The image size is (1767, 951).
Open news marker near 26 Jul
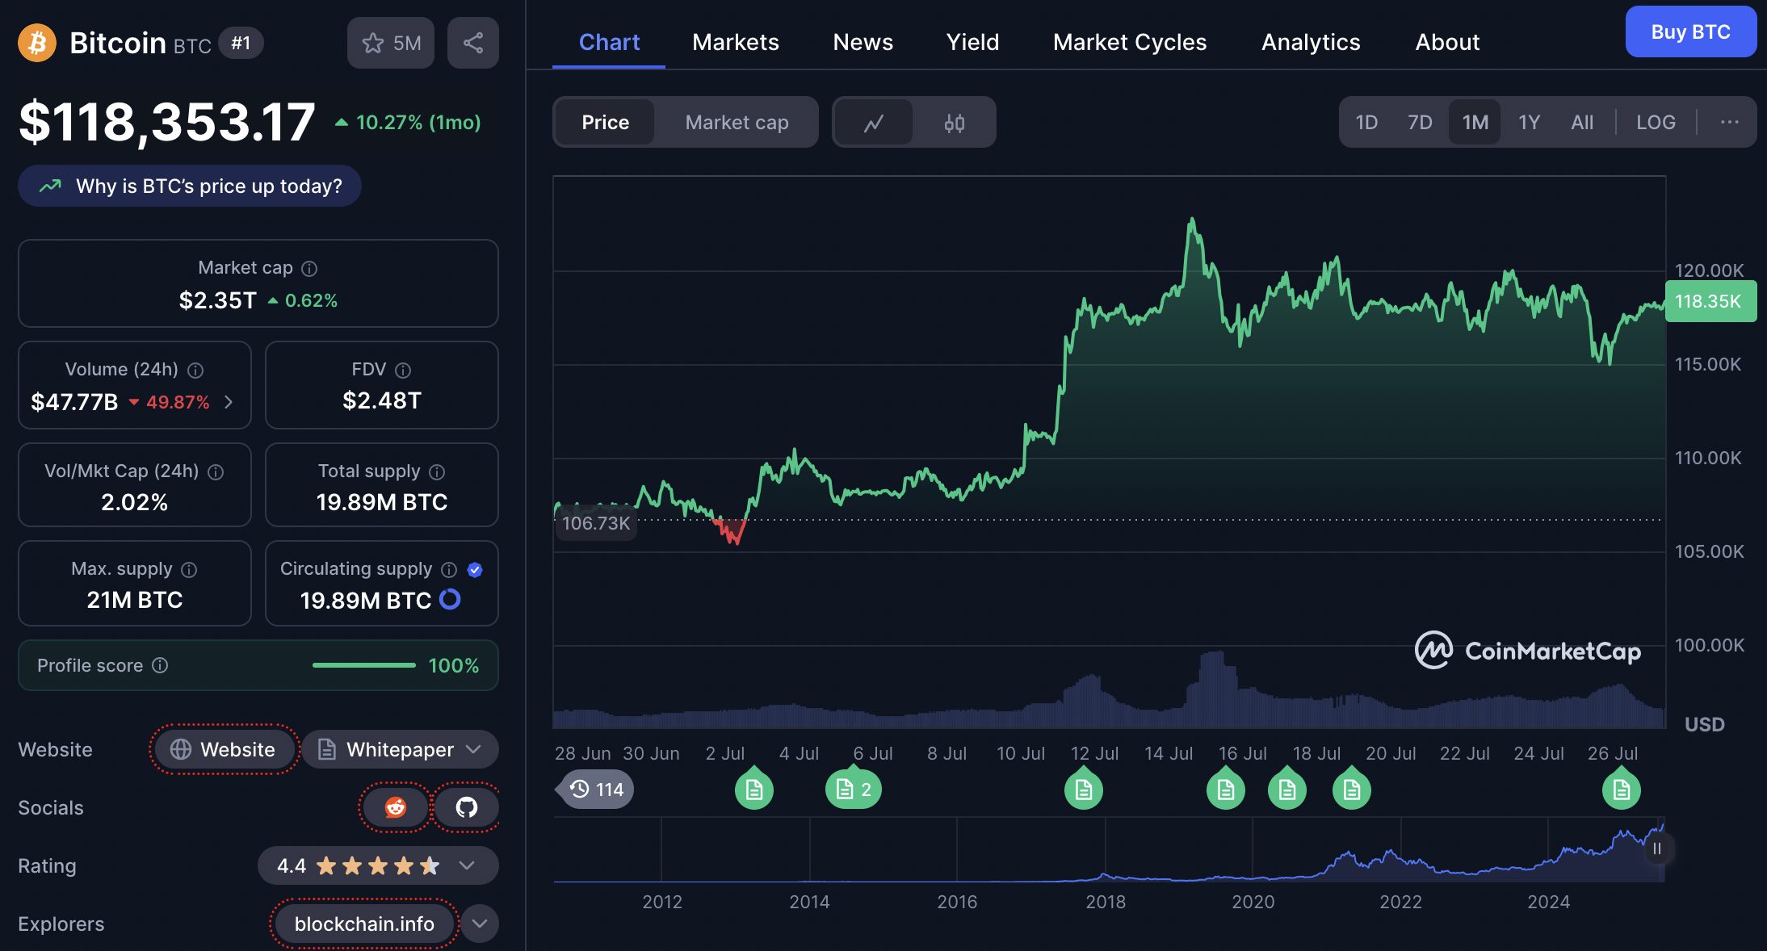1622,789
